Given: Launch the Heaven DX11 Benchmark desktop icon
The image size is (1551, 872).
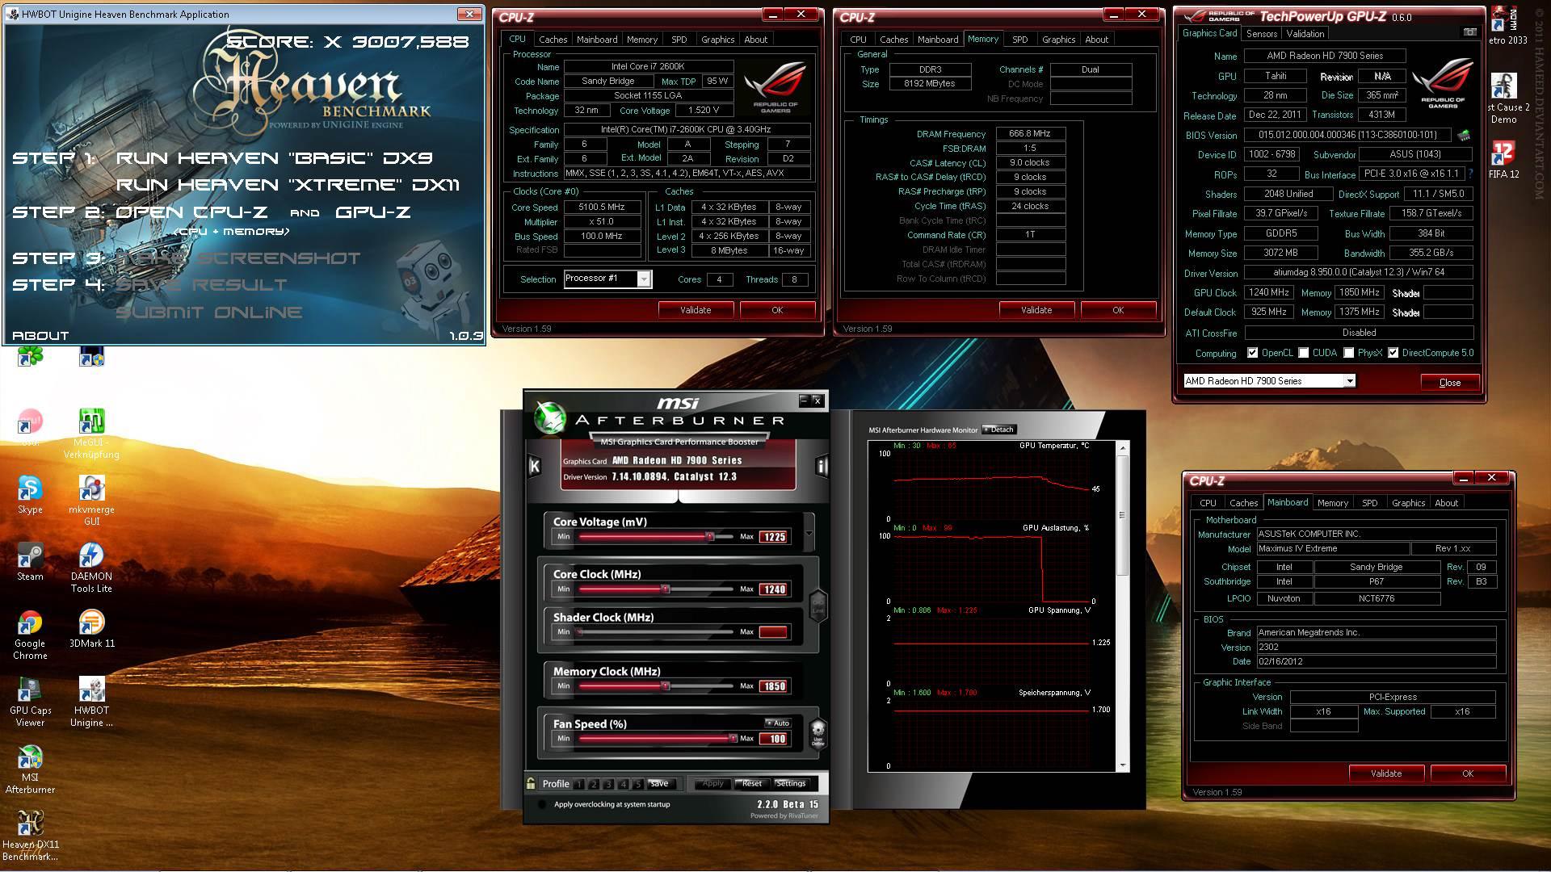Looking at the screenshot, I should pos(30,836).
